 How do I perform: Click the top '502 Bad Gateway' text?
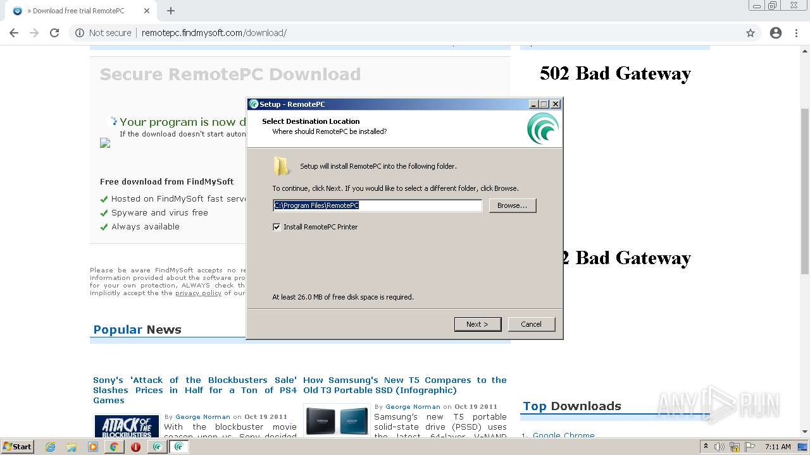pyautogui.click(x=615, y=74)
